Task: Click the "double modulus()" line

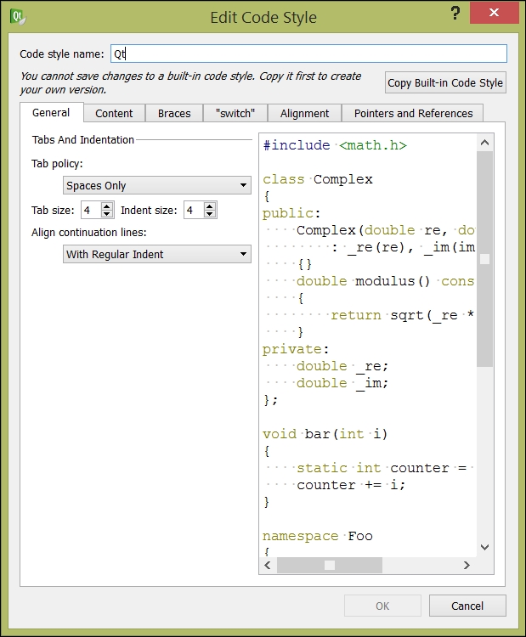Action: pyautogui.click(x=385, y=281)
